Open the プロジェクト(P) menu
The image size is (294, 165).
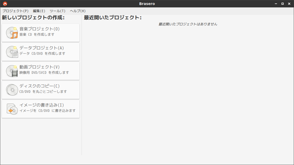[x=15, y=11]
